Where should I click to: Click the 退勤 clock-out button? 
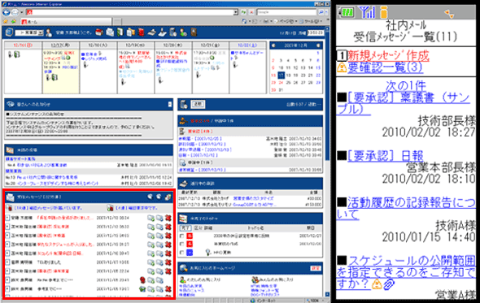click(x=198, y=104)
